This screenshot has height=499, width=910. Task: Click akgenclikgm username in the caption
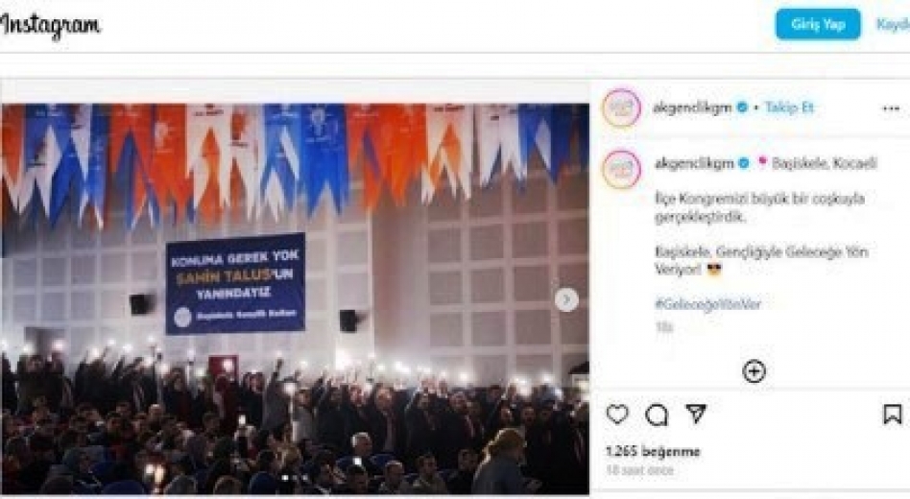tap(694, 164)
